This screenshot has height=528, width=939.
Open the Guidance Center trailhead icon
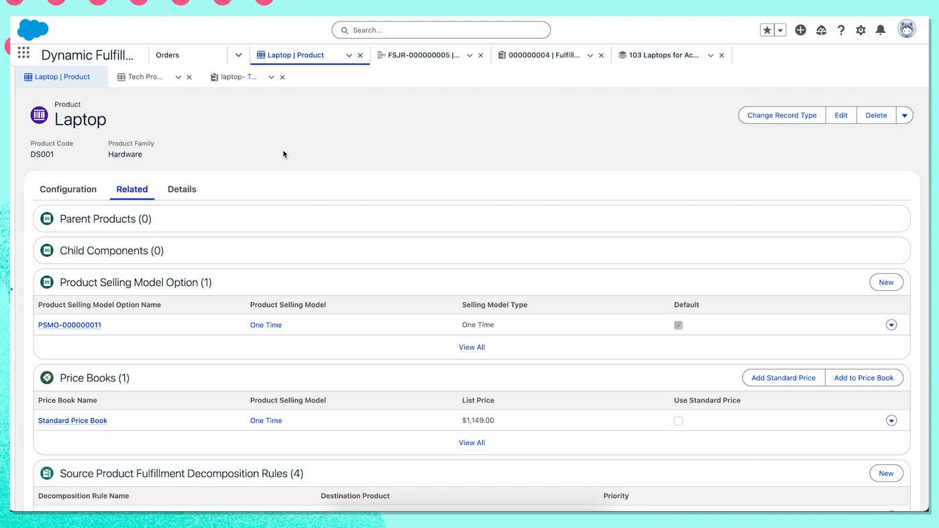pyautogui.click(x=821, y=30)
